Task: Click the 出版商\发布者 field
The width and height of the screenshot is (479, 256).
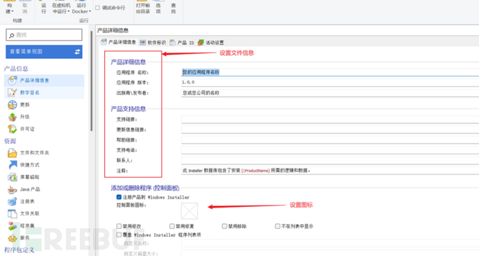Action: (x=330, y=93)
